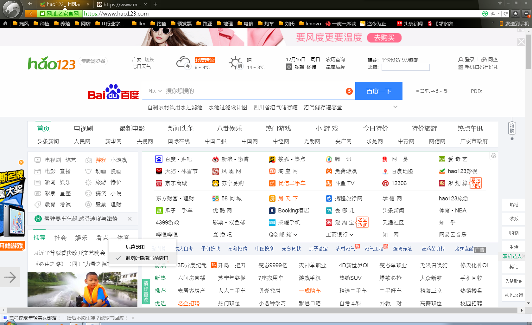Click inside the Baidu search input

tap(253, 91)
